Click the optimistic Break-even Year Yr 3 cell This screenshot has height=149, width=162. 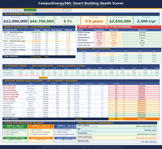142,46
